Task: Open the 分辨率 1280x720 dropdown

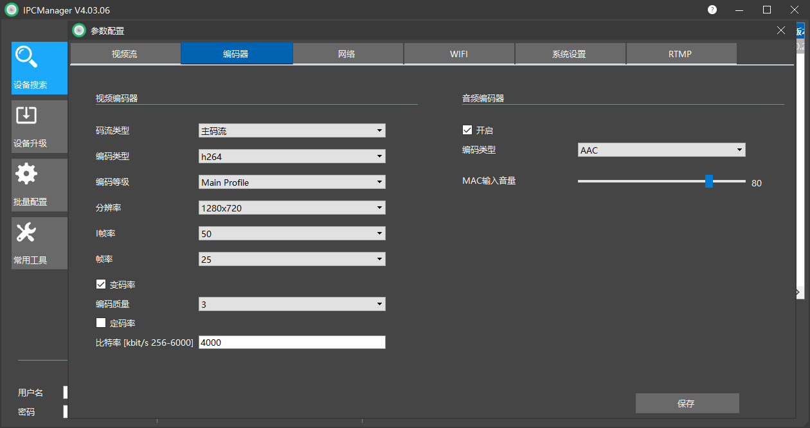Action: pyautogui.click(x=292, y=208)
